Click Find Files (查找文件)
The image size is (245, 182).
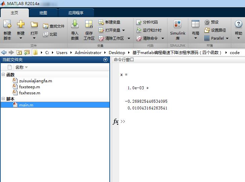54,26
